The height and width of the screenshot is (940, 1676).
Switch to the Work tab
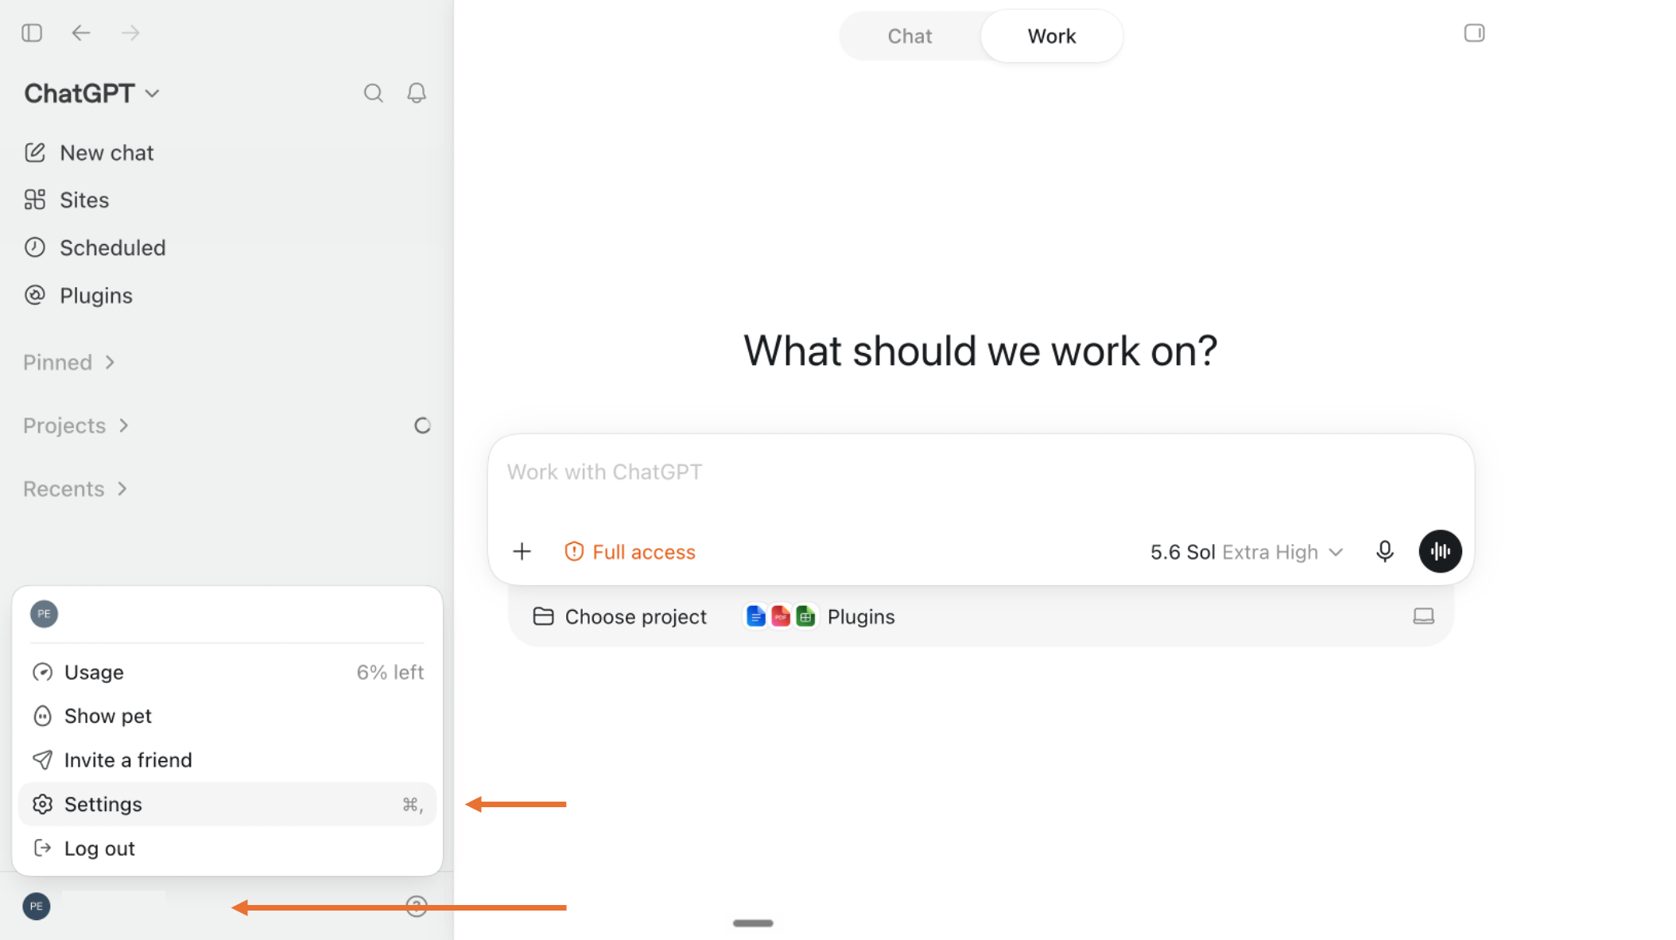pos(1051,36)
